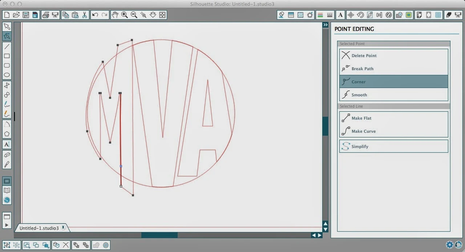Click Simplify to reduce points

tap(393, 146)
